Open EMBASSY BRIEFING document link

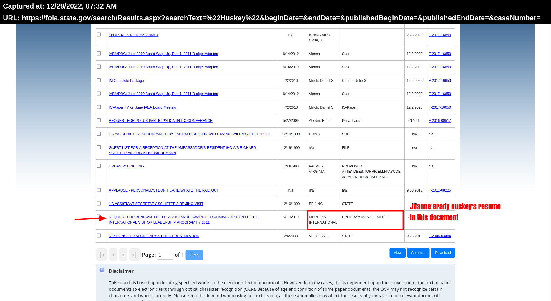pyautogui.click(x=126, y=166)
